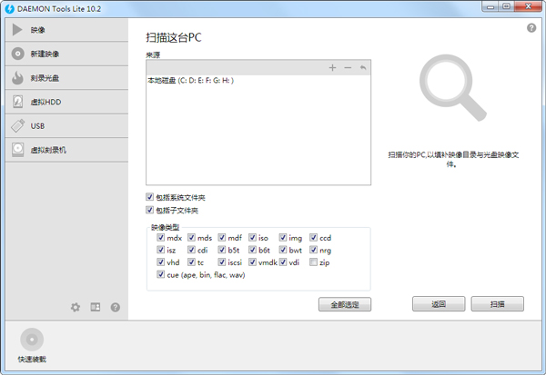
Task: Open settings via the gear icon
Action: click(76, 307)
